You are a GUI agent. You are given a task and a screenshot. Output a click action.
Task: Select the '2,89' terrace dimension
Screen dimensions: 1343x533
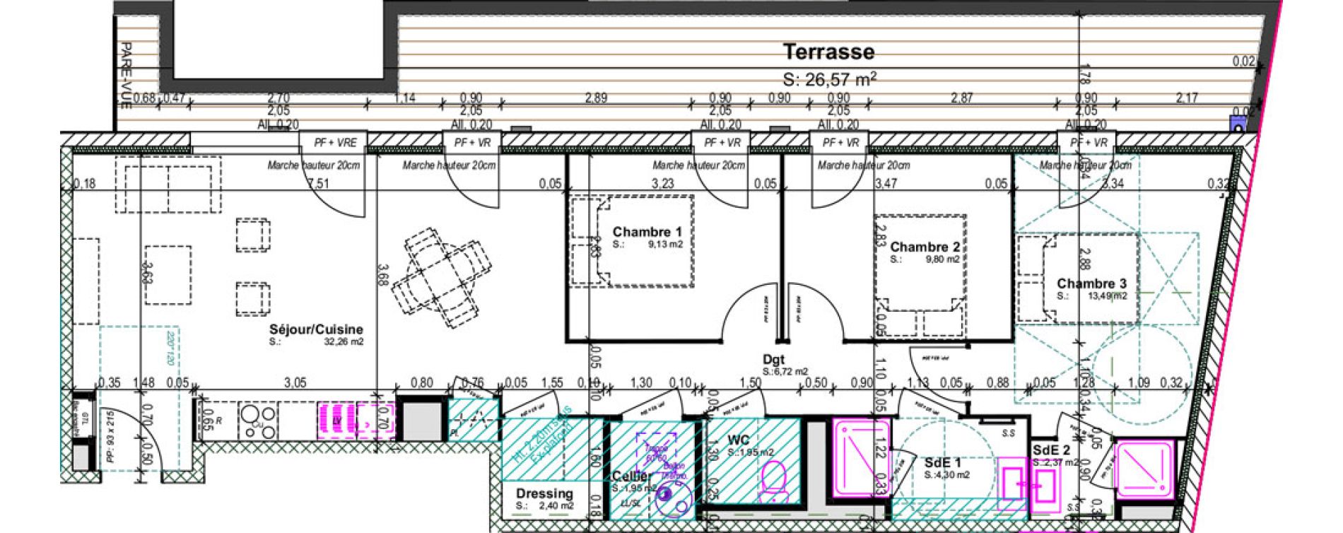[596, 98]
